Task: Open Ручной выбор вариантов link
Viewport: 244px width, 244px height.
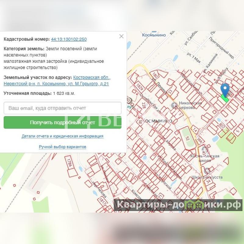Action: coord(63,147)
